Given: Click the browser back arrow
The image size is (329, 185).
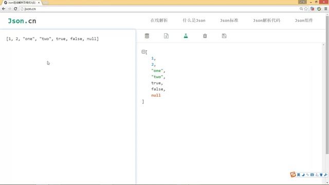Looking at the screenshot, I should tap(4, 9).
